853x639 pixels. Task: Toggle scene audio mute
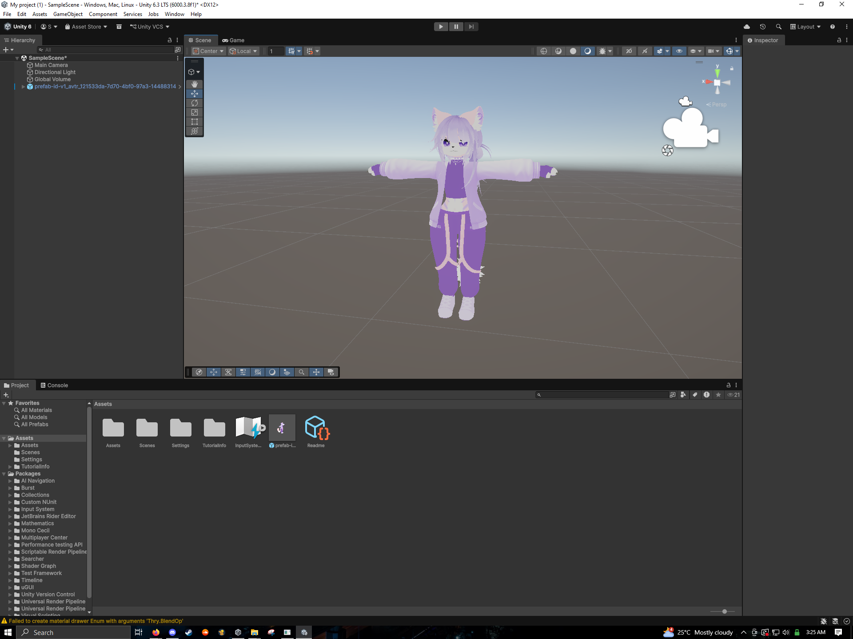pos(645,51)
